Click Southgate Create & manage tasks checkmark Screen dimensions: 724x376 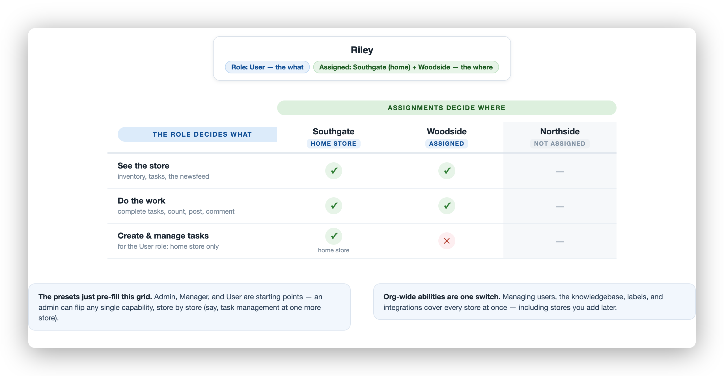pyautogui.click(x=334, y=236)
